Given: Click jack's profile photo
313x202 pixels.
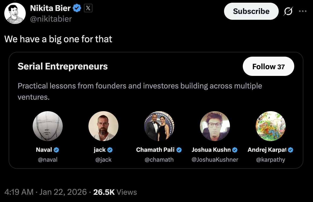Looking at the screenshot, I should 103,126.
